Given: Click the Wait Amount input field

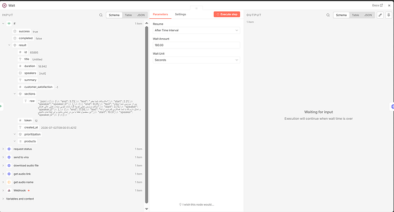Looking at the screenshot, I should [x=196, y=45].
